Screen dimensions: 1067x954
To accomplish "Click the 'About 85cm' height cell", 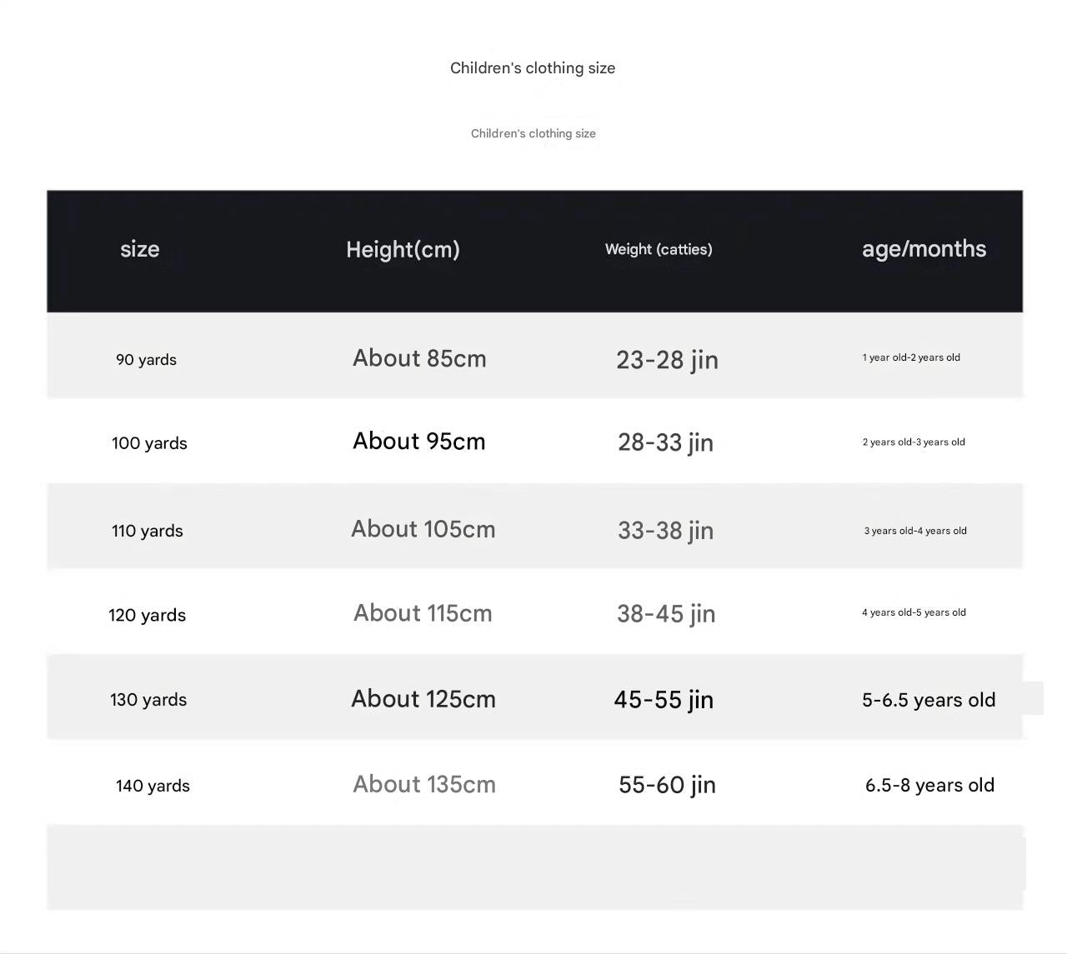I will 419,358.
